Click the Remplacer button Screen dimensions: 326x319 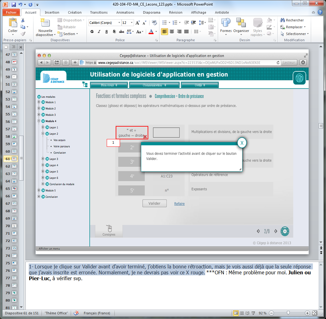click(x=293, y=27)
